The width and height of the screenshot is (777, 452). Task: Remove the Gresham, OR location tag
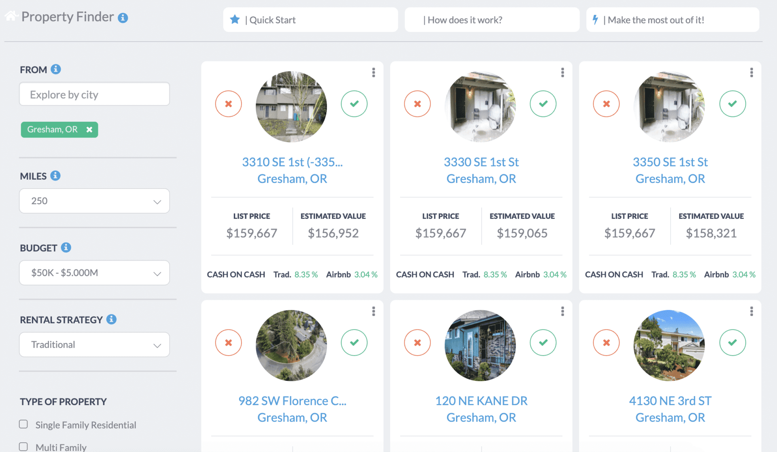coord(89,129)
